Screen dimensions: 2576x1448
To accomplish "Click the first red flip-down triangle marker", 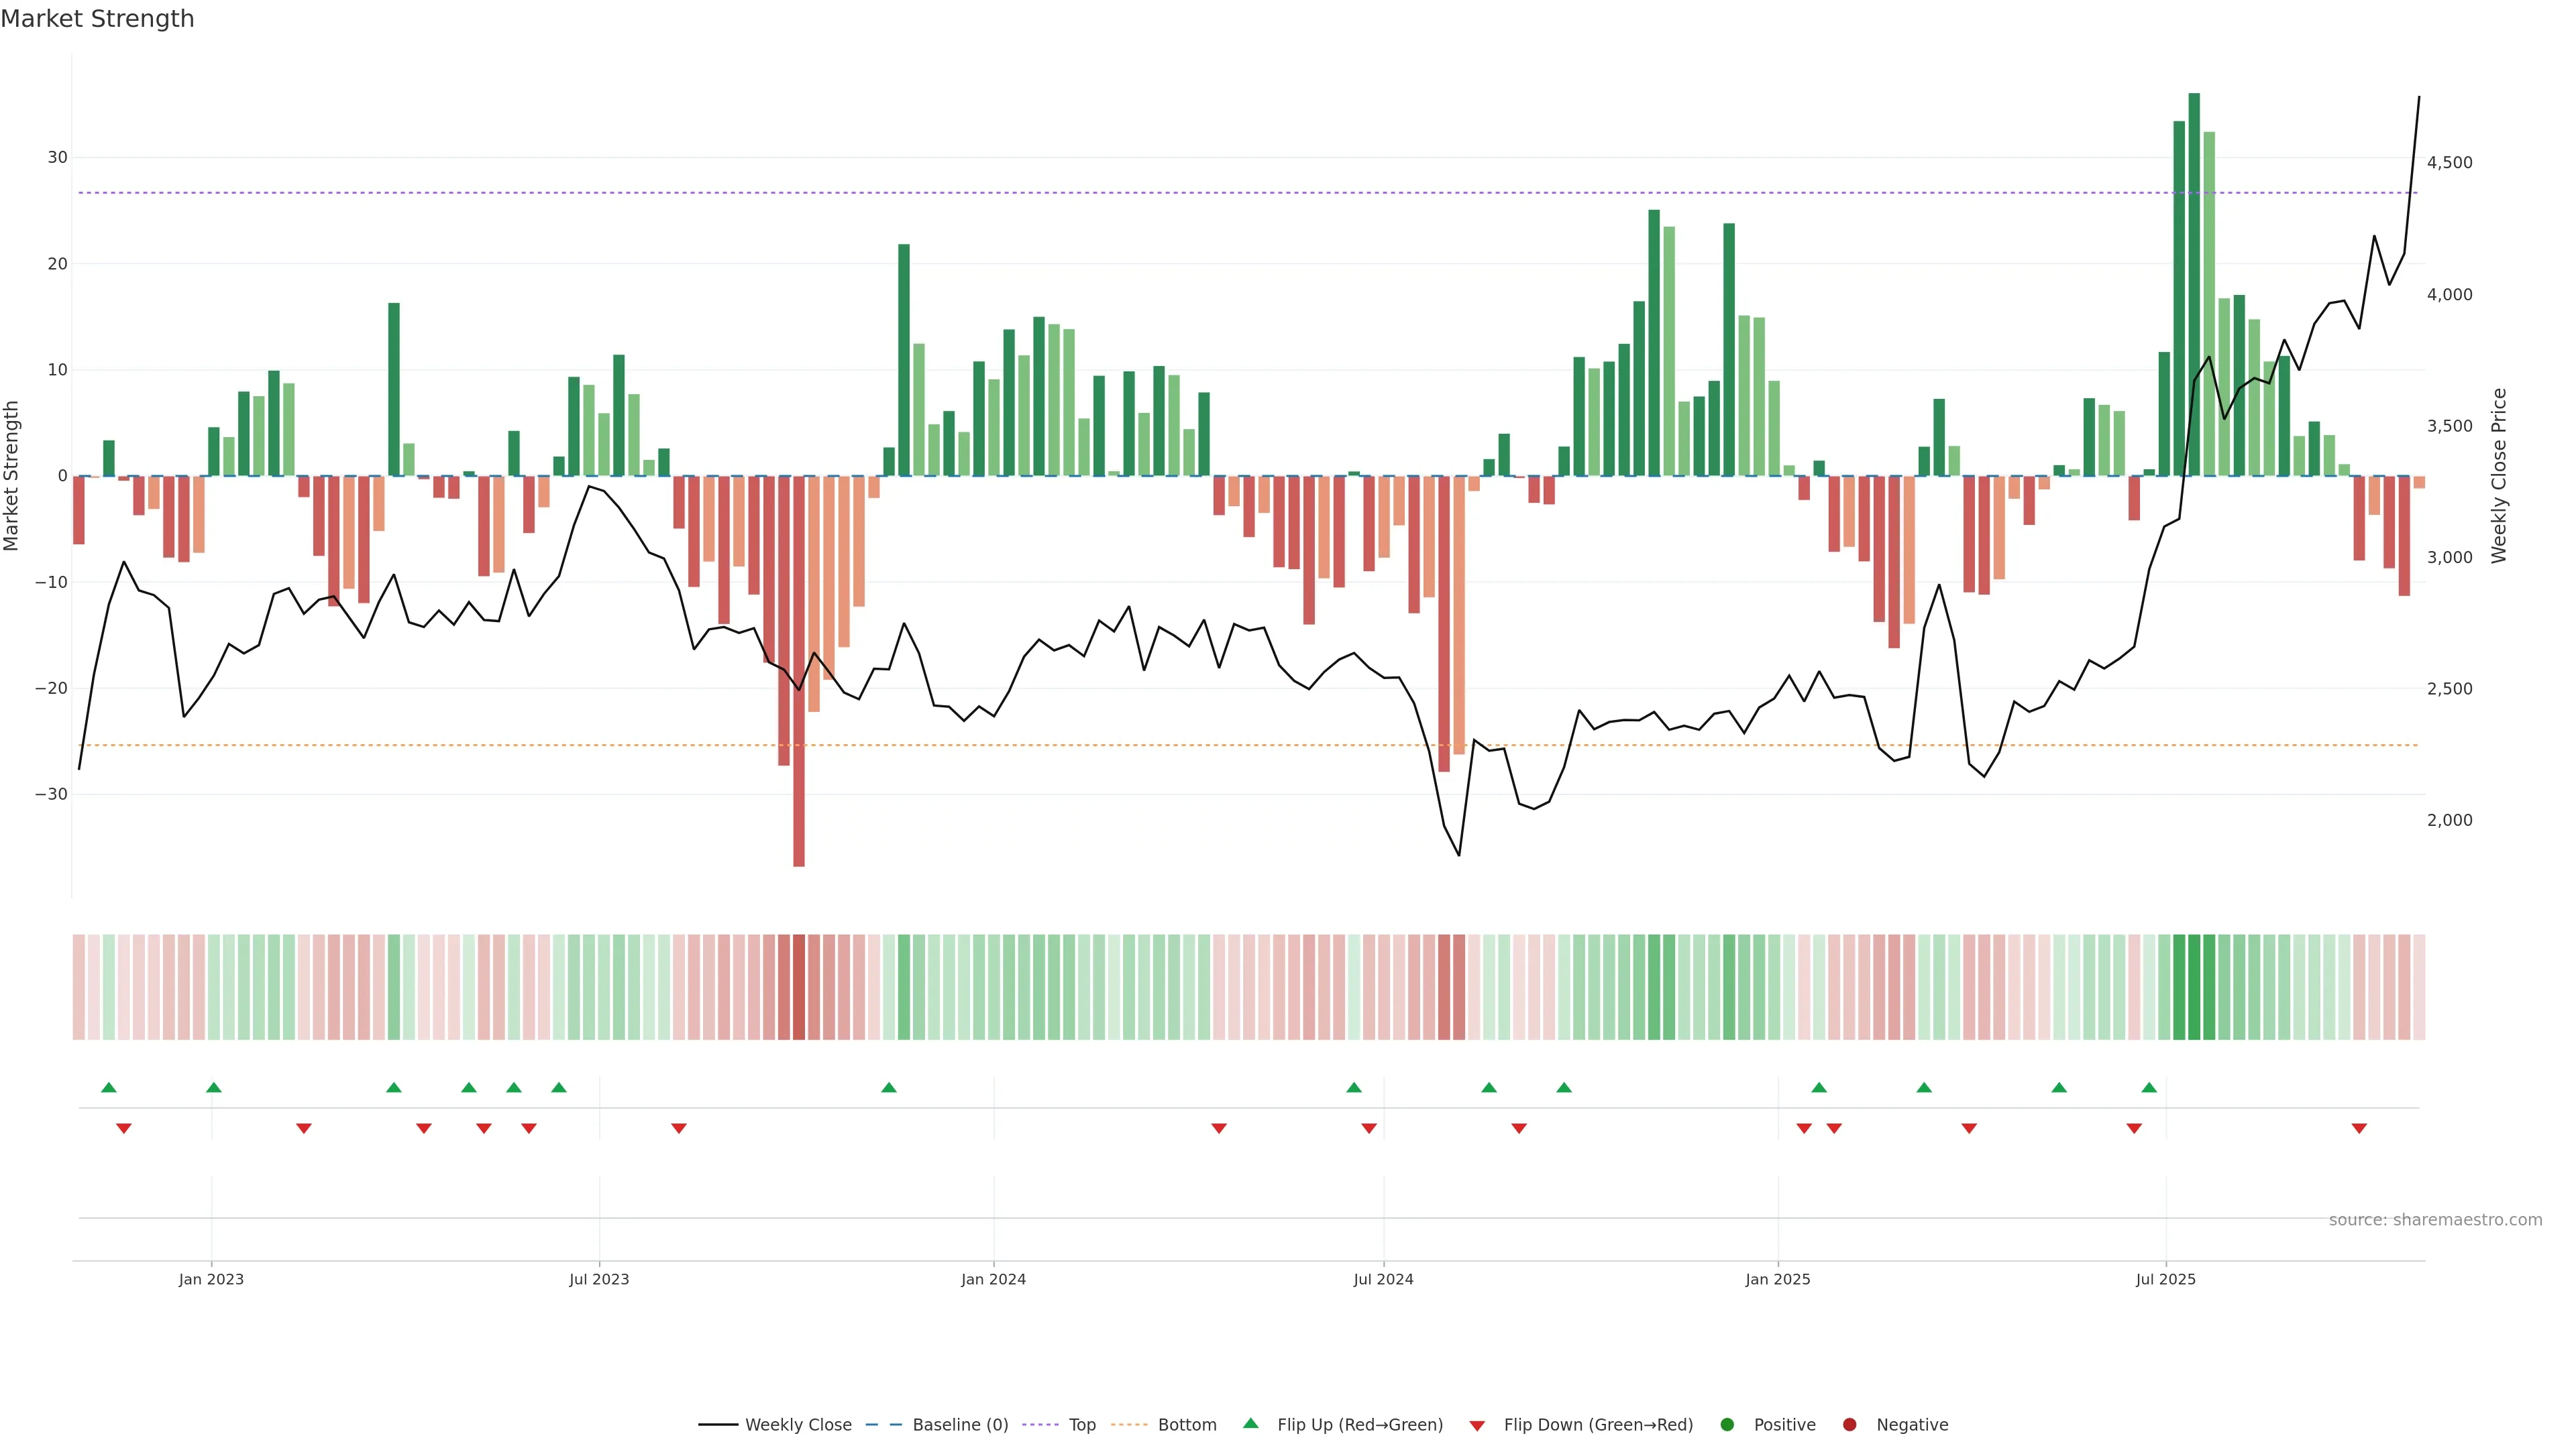I will tap(124, 1128).
